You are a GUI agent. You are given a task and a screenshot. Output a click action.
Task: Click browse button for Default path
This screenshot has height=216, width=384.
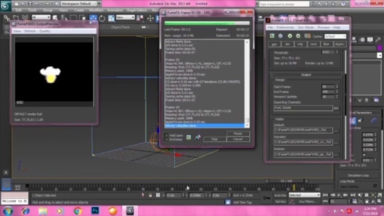click(x=337, y=130)
